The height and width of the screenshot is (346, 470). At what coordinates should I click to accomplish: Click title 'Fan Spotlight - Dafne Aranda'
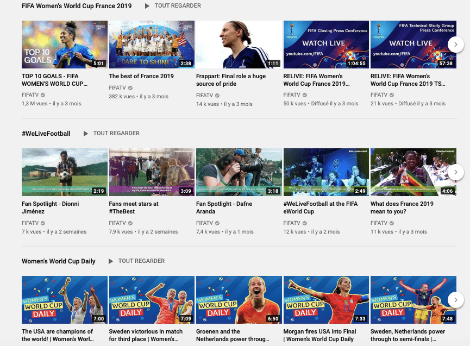224,207
